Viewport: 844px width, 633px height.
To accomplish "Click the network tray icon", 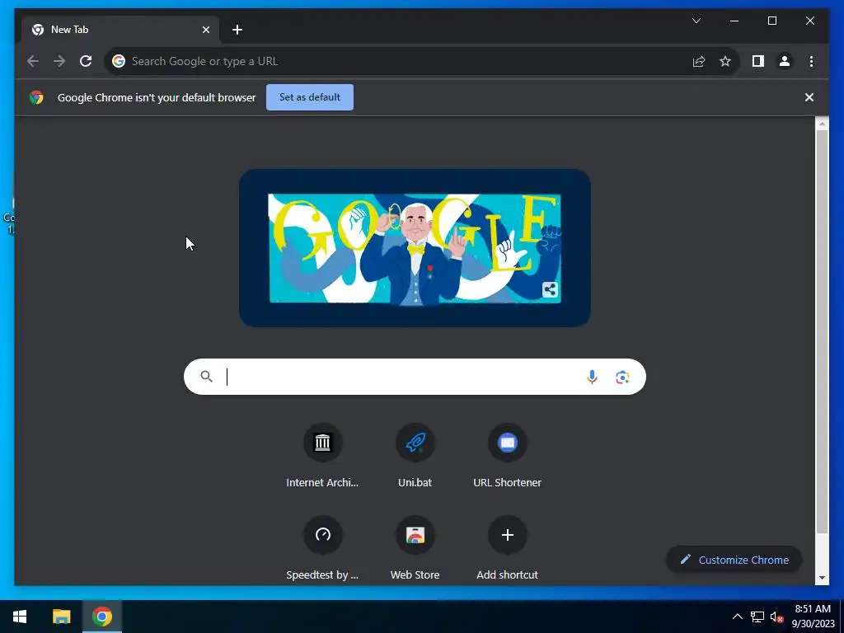I will click(757, 617).
